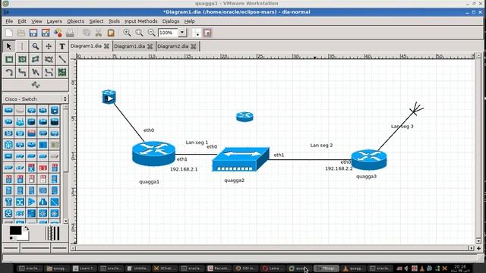
Task: Click the volume speaker tray icon
Action: (407, 268)
